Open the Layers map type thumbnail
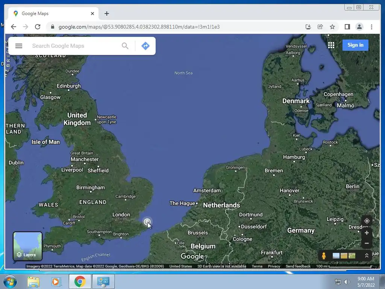This screenshot has width=385, height=289. pos(27,246)
